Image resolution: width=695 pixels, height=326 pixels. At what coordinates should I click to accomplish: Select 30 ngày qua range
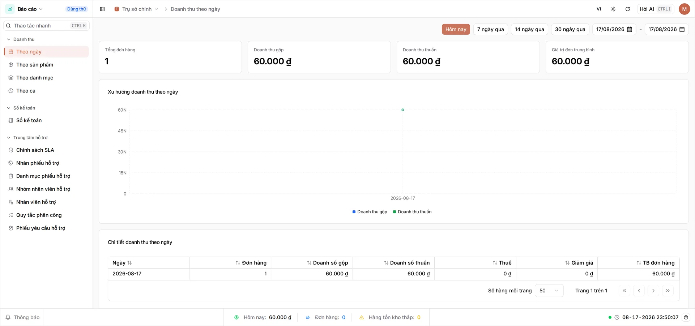click(x=570, y=29)
